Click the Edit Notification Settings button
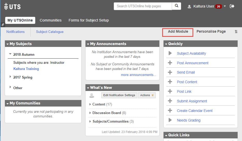Viewport: 242px width, 141px height. pyautogui.click(x=119, y=95)
